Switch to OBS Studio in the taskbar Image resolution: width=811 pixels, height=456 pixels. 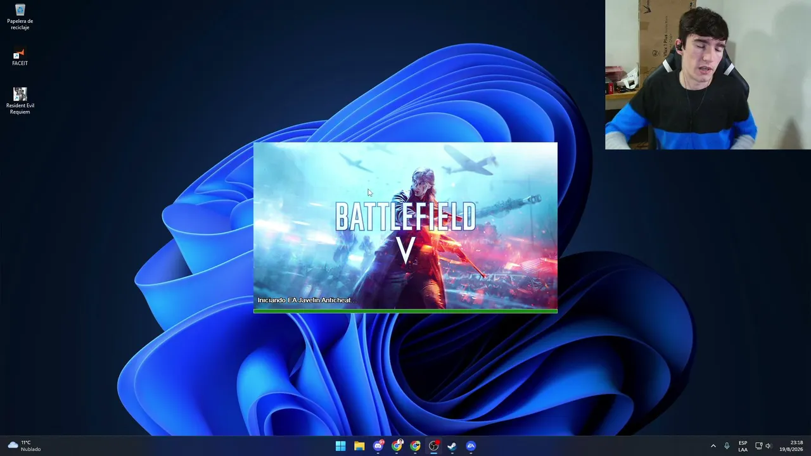pyautogui.click(x=433, y=446)
